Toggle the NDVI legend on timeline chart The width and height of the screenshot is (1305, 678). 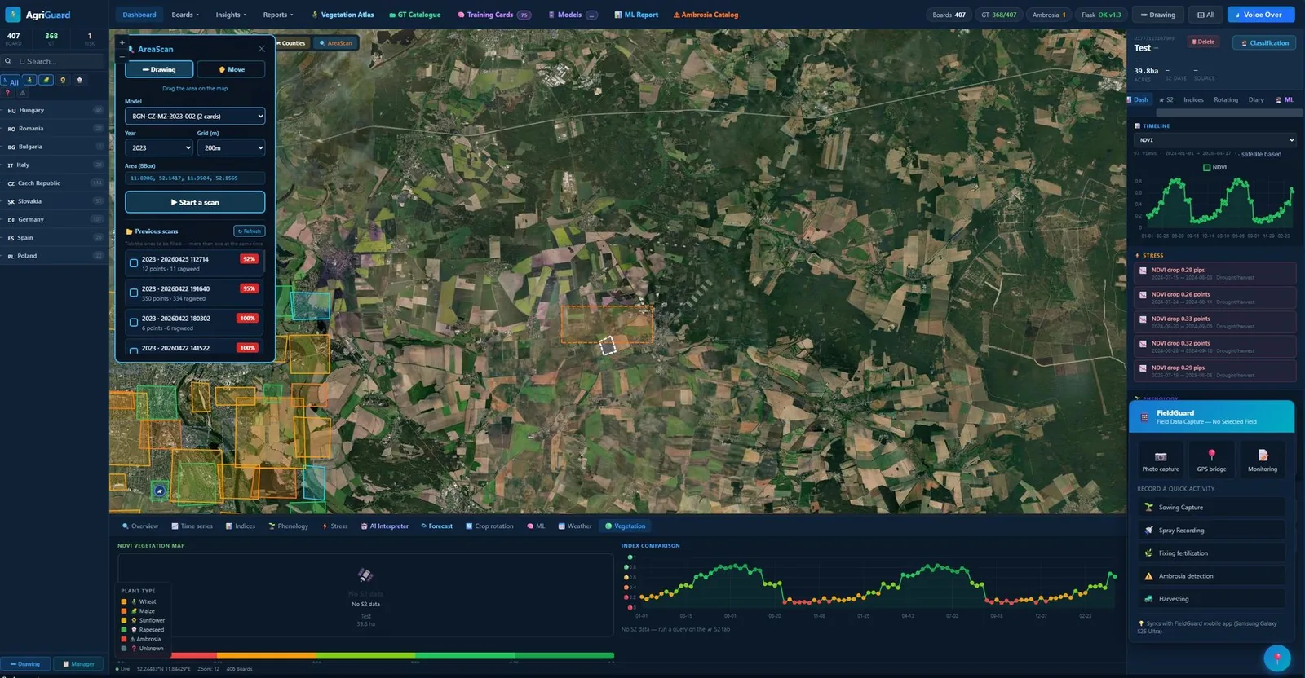(x=1214, y=167)
